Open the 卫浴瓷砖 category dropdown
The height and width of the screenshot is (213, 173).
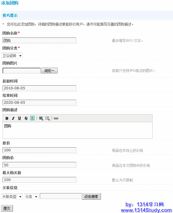coord(12,56)
